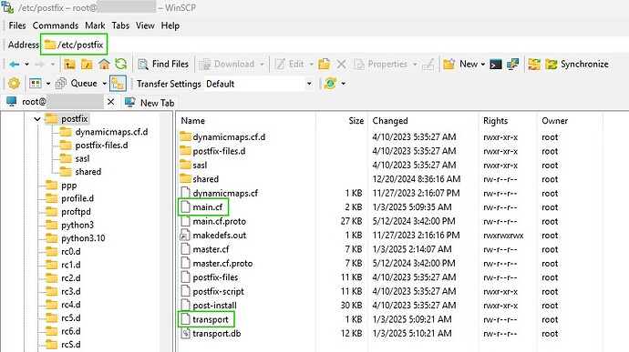The height and width of the screenshot is (352, 629).
Task: Open the Commands menu
Action: (56, 25)
